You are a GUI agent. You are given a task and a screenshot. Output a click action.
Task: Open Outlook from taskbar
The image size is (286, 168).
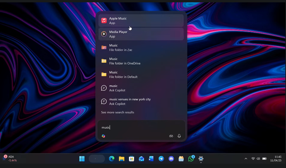click(x=141, y=159)
